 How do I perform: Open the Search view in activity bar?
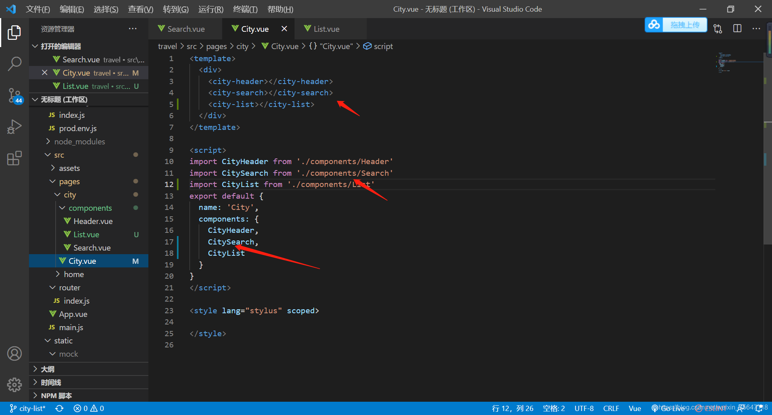[14, 64]
